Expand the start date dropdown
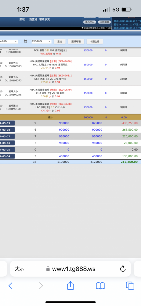Image resolution: width=141 pixels, height=306 pixels. pyautogui.click(x=9, y=41)
